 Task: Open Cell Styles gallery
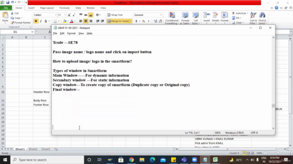(195, 18)
